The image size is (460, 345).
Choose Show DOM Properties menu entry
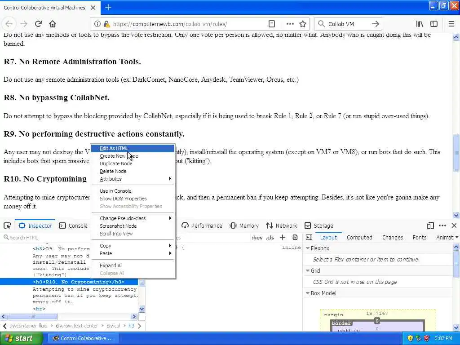click(133, 198)
